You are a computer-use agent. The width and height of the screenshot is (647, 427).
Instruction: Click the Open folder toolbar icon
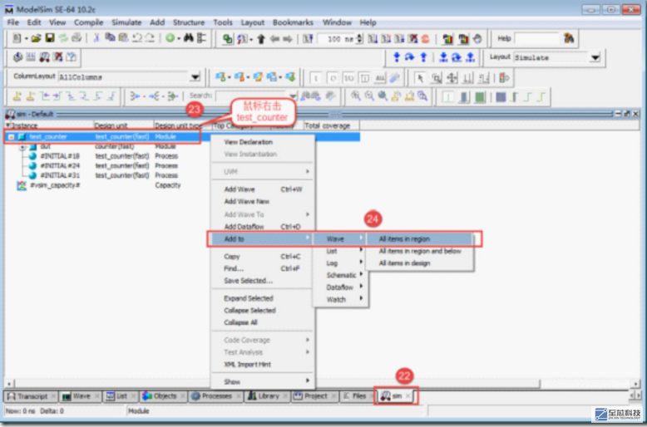pyautogui.click(x=37, y=38)
